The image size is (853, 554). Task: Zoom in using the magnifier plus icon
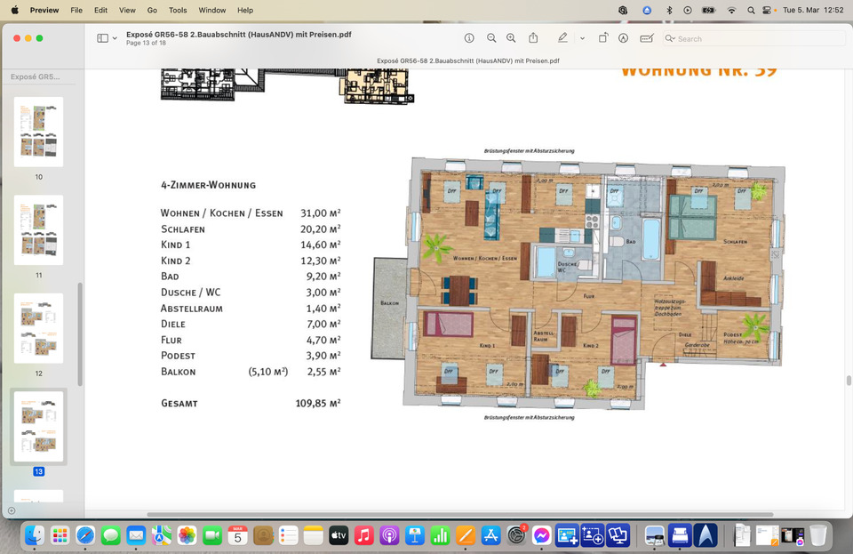pos(511,38)
